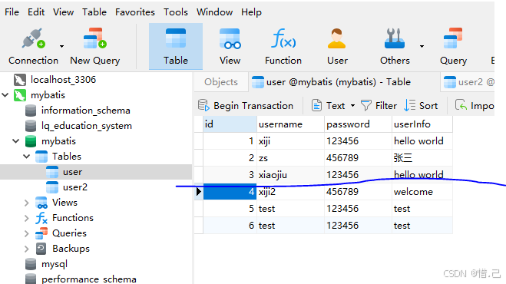Click the Backups icon in tree
The width and height of the screenshot is (506, 284).
pyautogui.click(x=41, y=249)
